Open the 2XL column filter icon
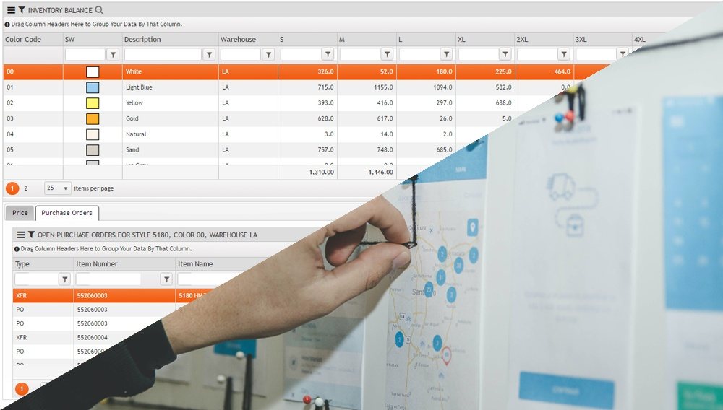 [x=564, y=55]
